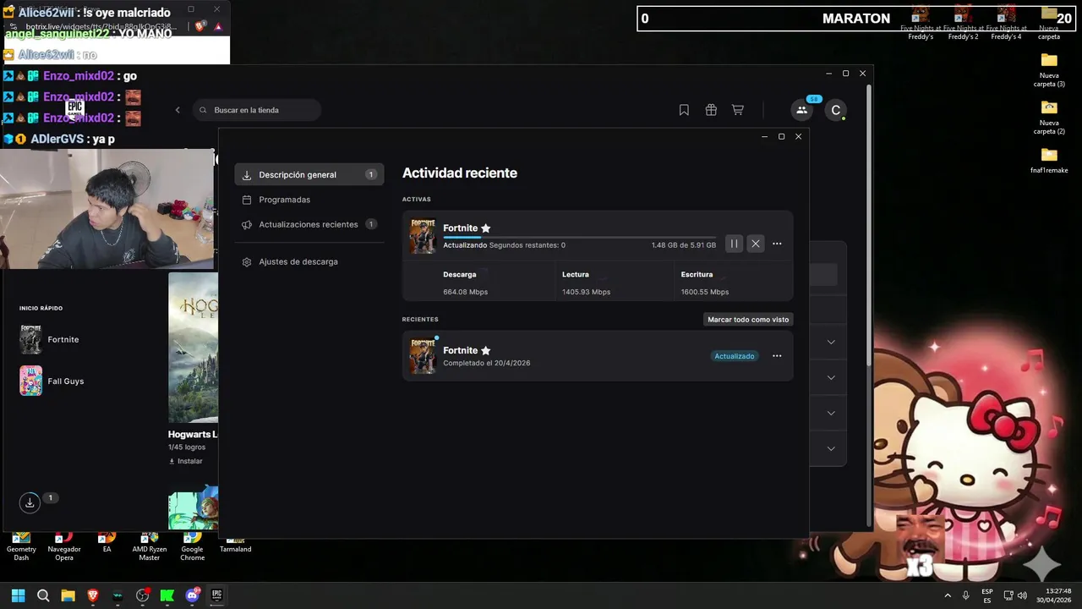The width and height of the screenshot is (1082, 609).
Task: Launch Fortnite from Inicio rápido
Action: (51, 339)
